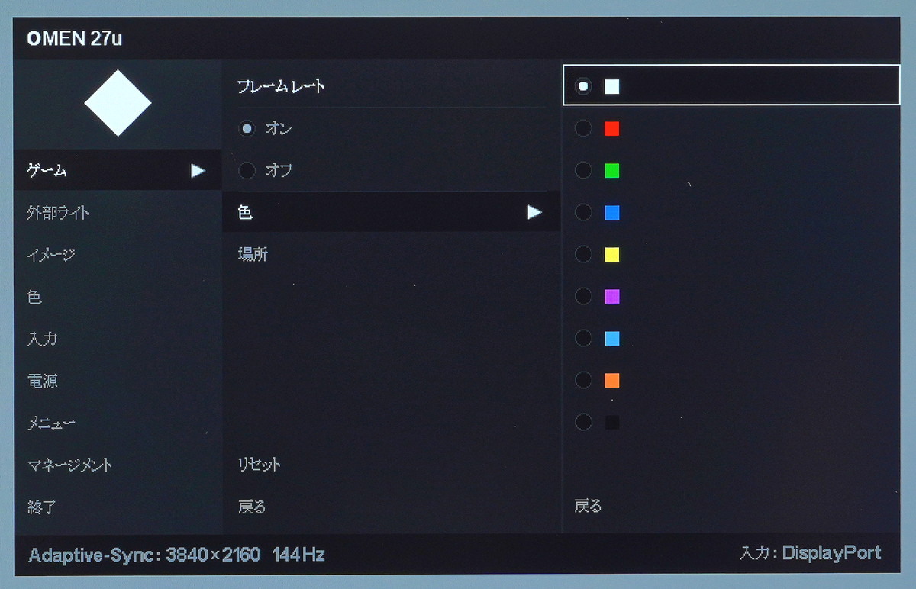Click the white diamond OMEN logo
The image size is (916, 589).
118,103
